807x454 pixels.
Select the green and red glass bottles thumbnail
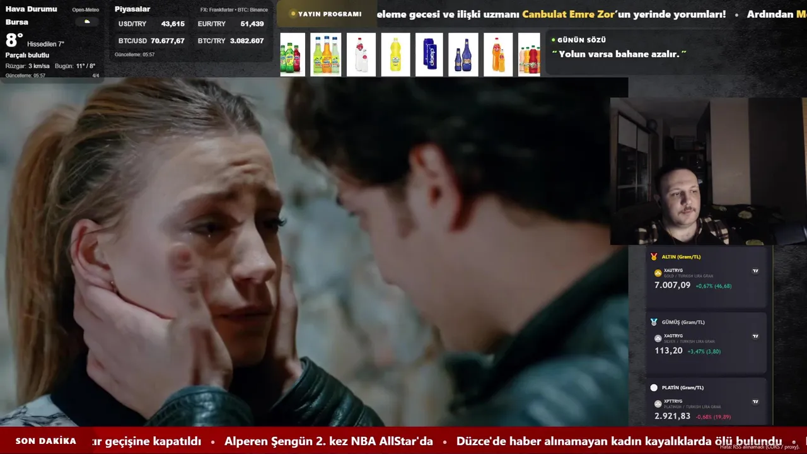coord(293,55)
